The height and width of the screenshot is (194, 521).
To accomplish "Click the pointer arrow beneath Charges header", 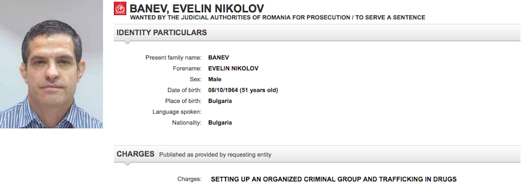I will click(x=127, y=163).
